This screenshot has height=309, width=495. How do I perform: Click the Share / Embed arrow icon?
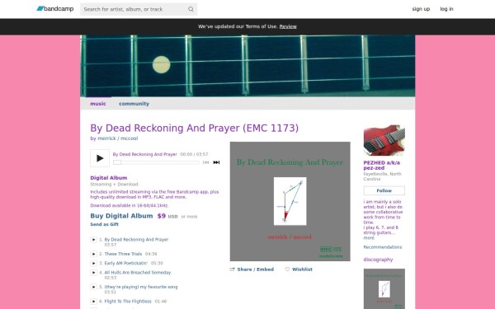pyautogui.click(x=232, y=269)
